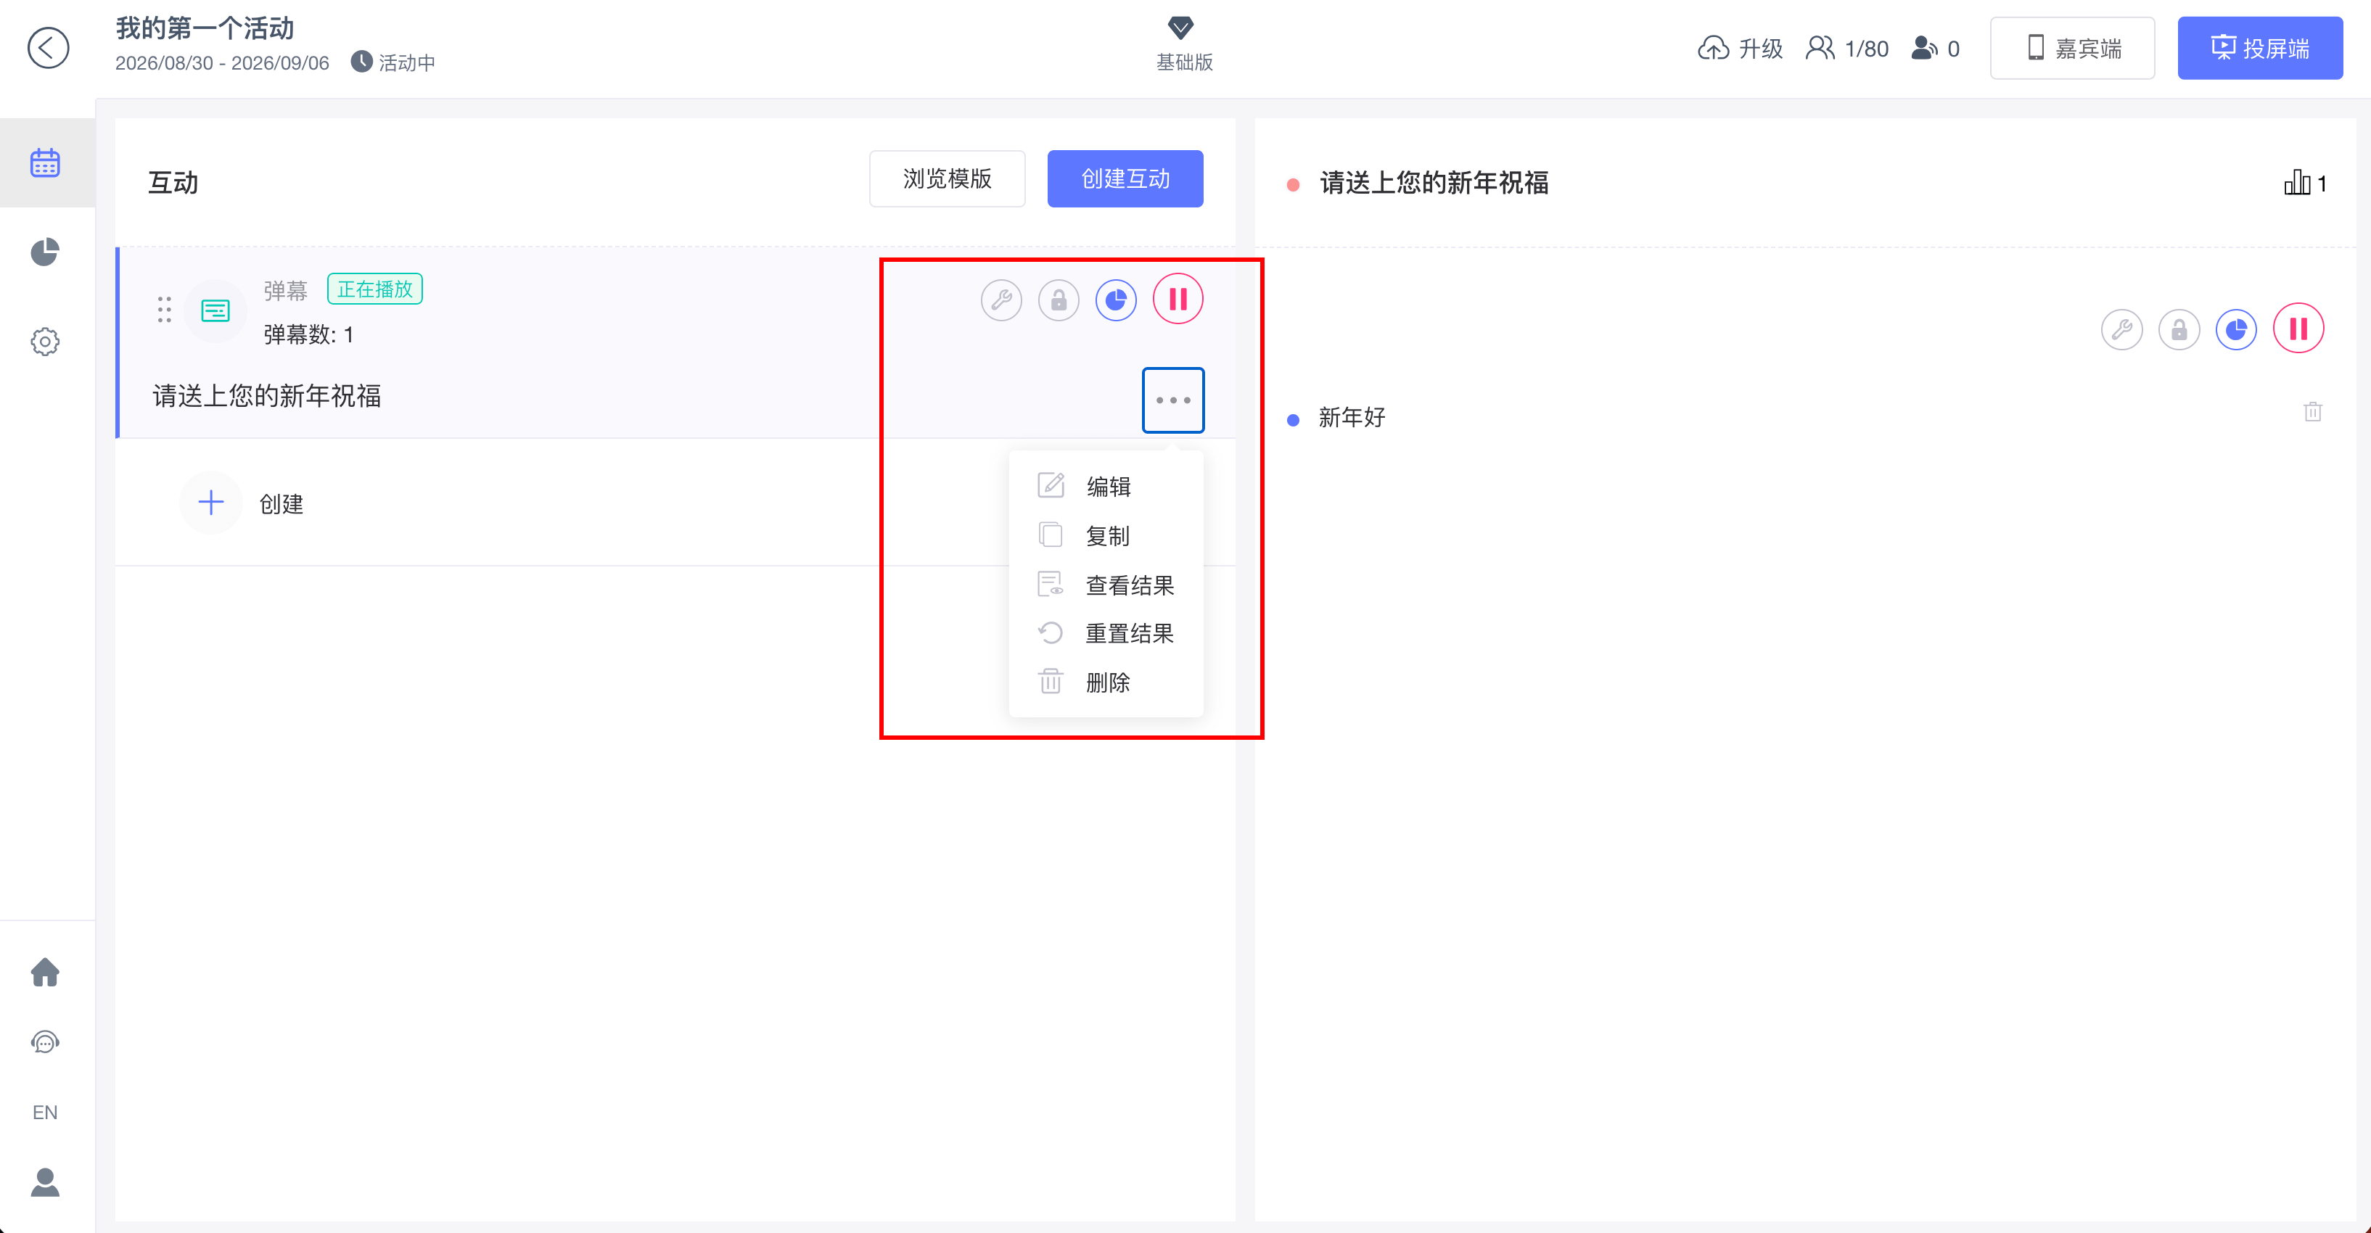Toggle results pie chart in the detail panel

pyautogui.click(x=2236, y=329)
